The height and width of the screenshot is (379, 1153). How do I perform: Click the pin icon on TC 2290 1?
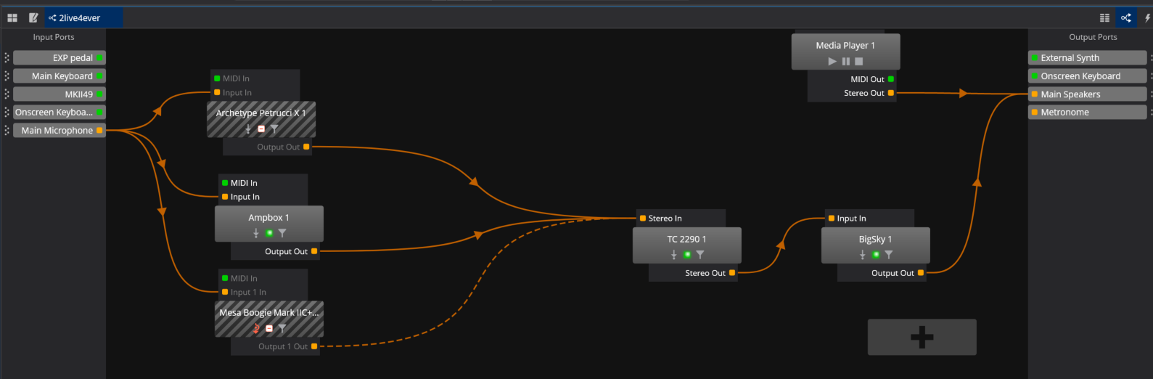[x=673, y=255]
